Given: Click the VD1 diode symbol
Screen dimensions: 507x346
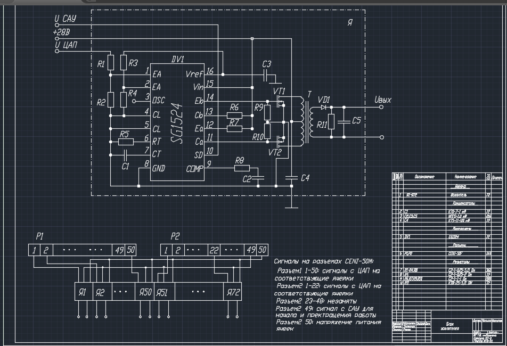Looking at the screenshot, I should coord(323,107).
